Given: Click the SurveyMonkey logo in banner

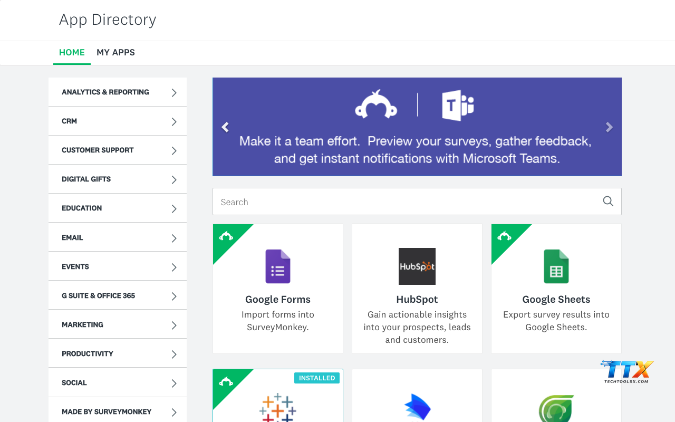Looking at the screenshot, I should 376,104.
